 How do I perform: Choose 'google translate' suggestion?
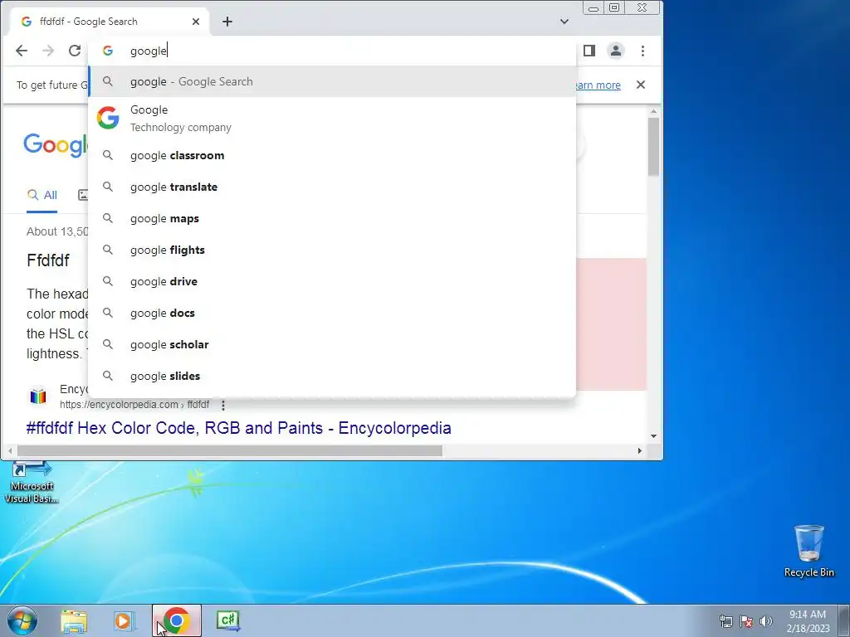pos(332,187)
